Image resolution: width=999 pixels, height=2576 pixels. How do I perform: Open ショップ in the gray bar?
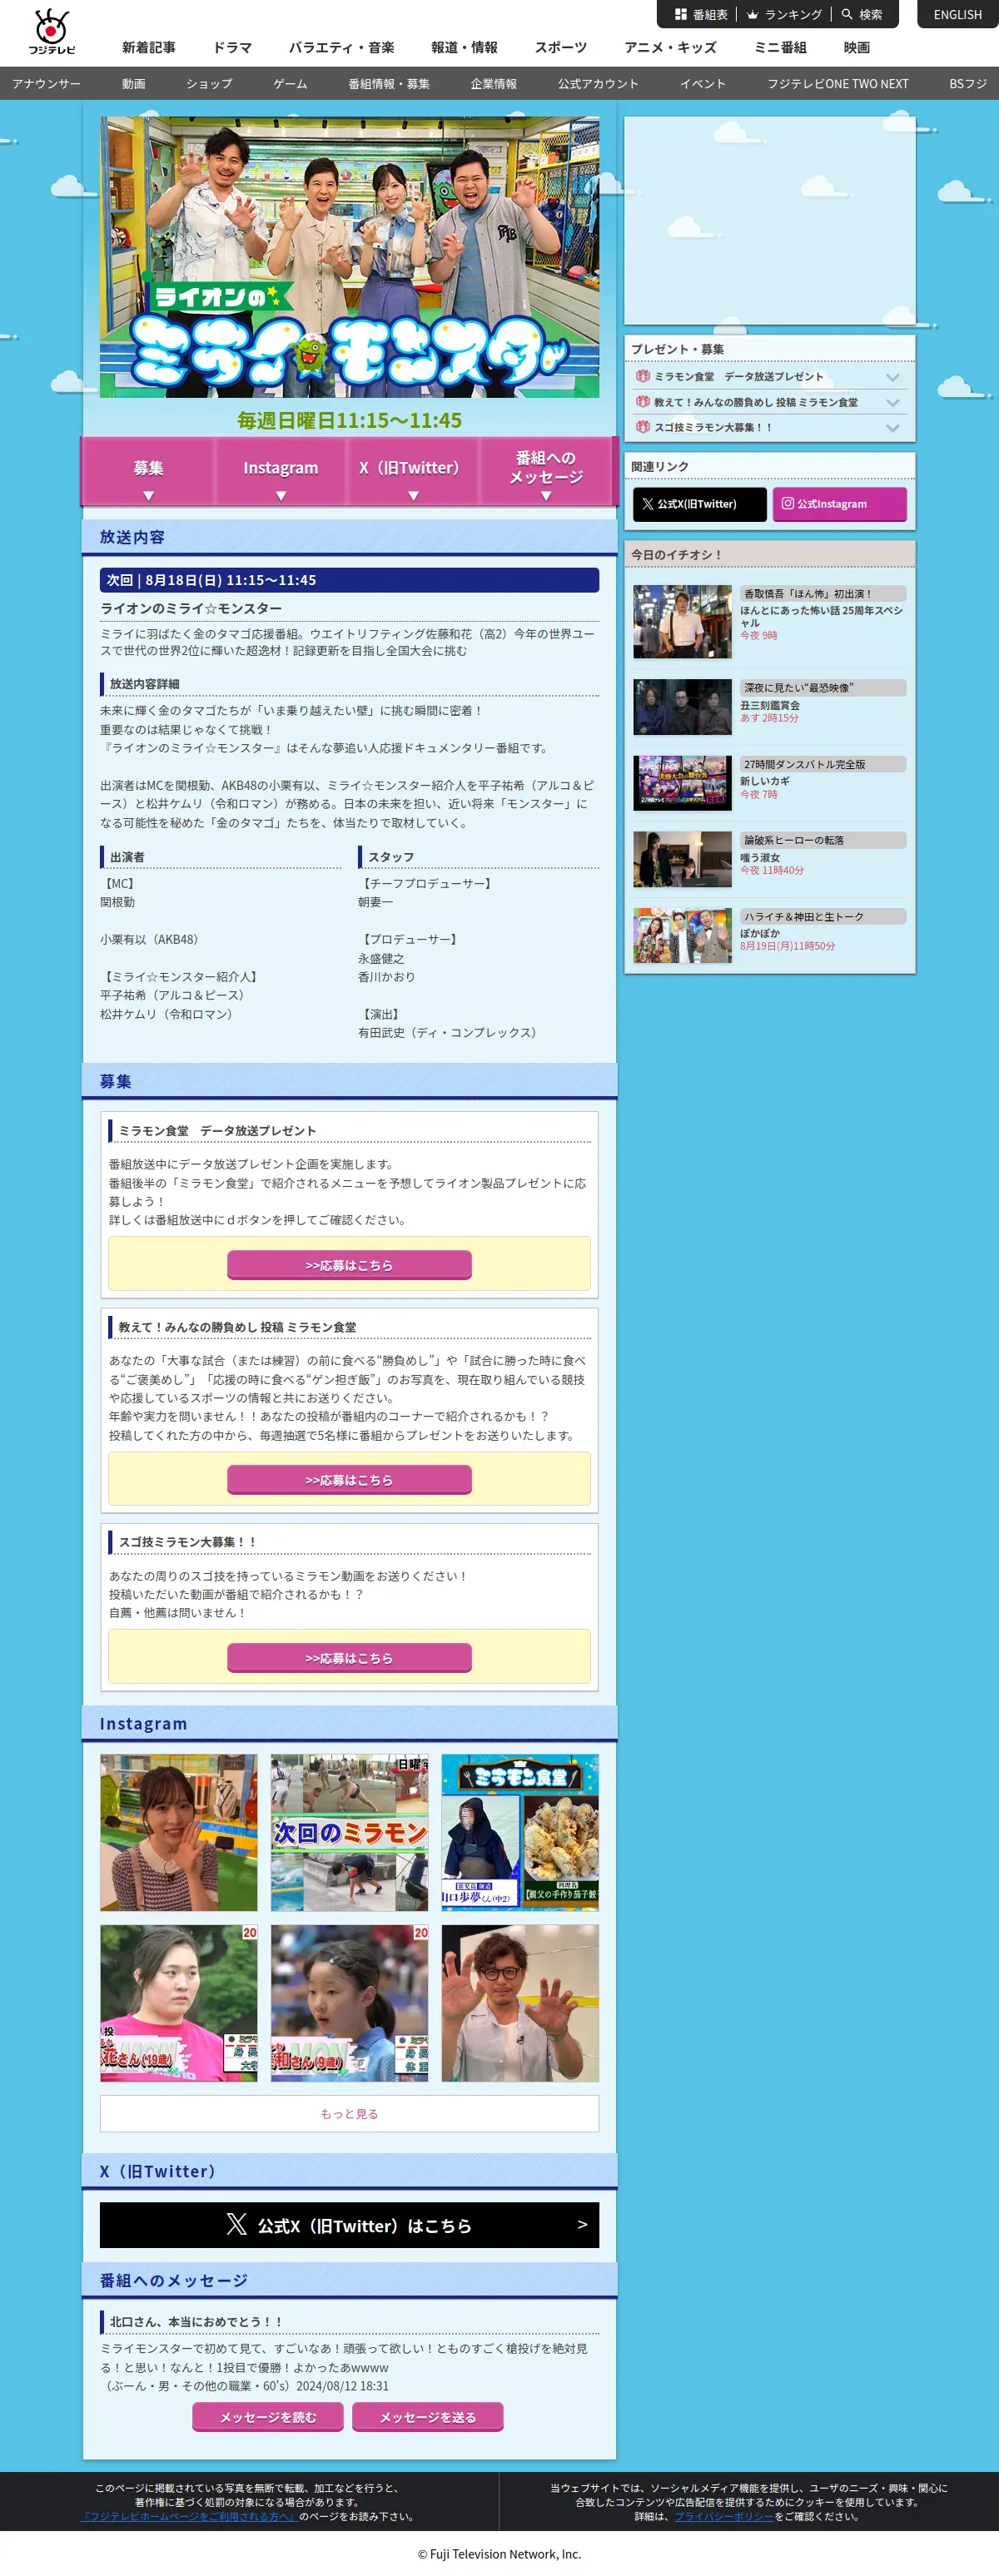209,83
